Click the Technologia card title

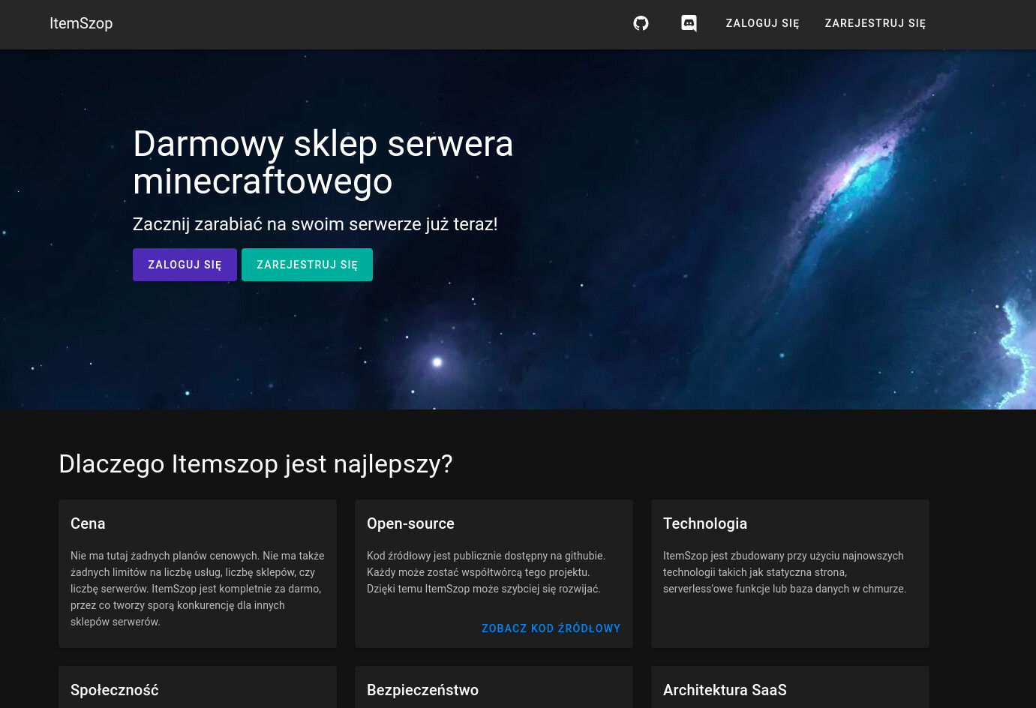click(704, 523)
